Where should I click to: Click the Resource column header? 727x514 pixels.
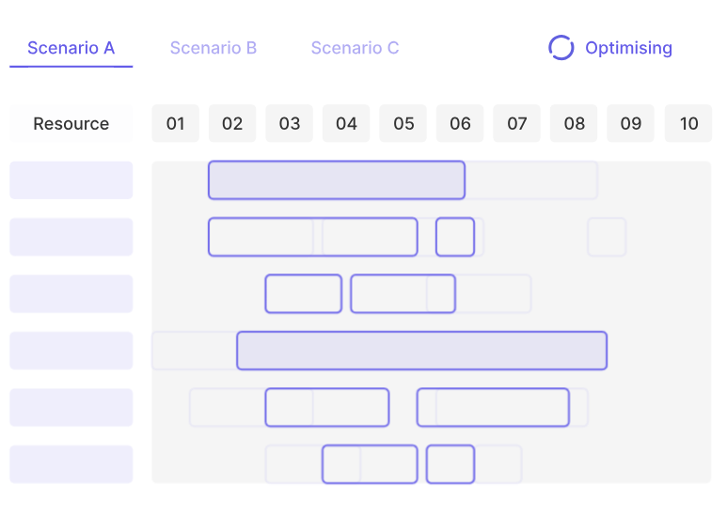[71, 123]
